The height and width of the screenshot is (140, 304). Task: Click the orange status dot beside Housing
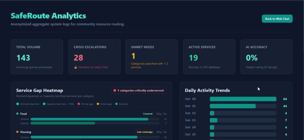click(x=17, y=132)
